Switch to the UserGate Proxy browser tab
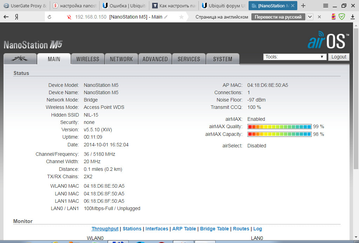This screenshot has height=243, width=359. (25, 6)
